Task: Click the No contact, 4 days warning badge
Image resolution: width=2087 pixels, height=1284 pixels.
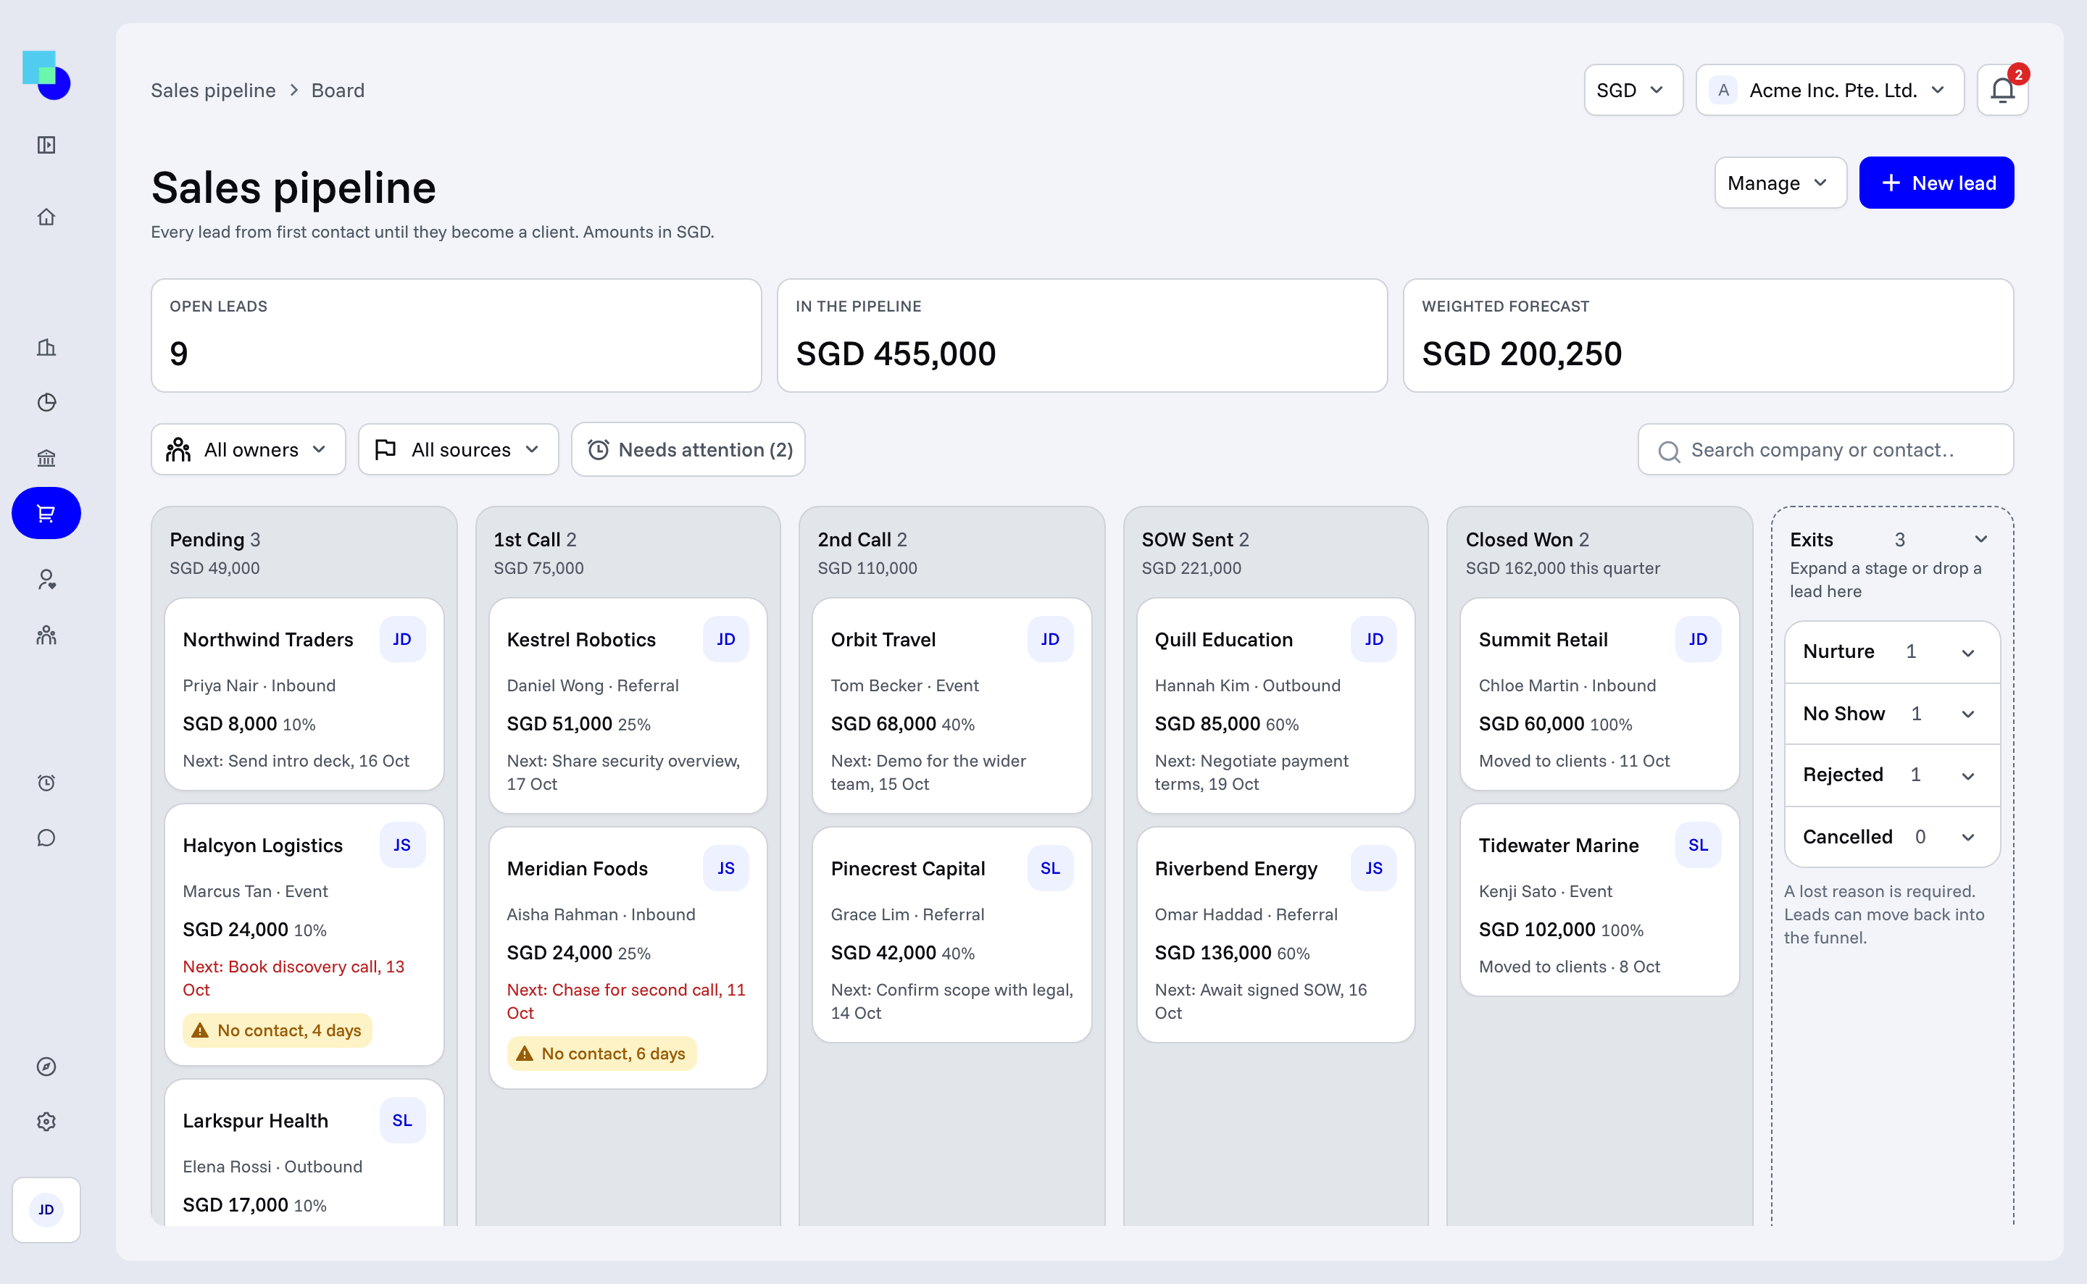Action: click(278, 1030)
